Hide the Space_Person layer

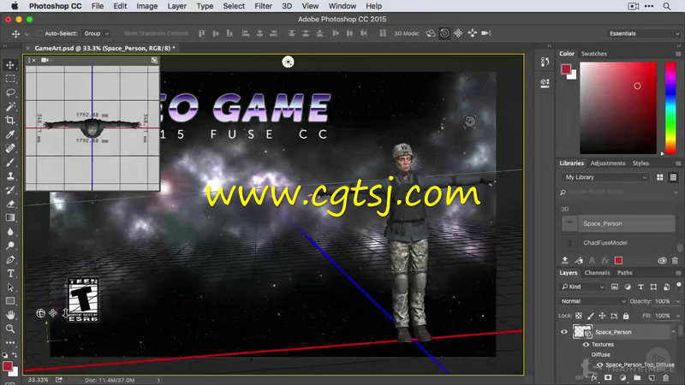564,332
